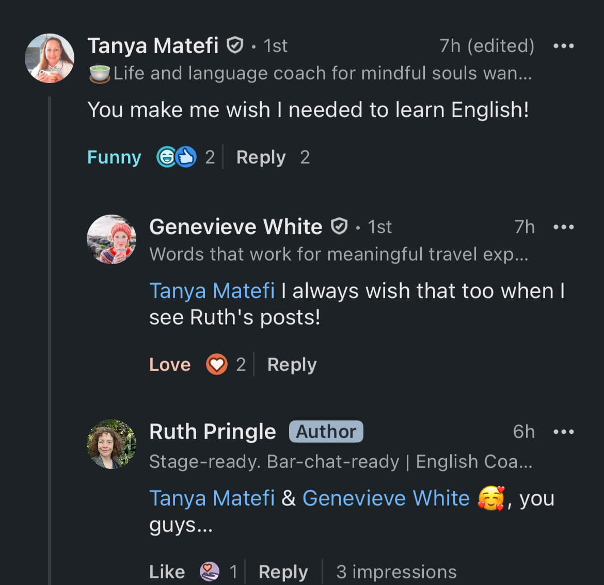Click the Author badge on Ruth's comment
604x585 pixels.
coord(326,432)
